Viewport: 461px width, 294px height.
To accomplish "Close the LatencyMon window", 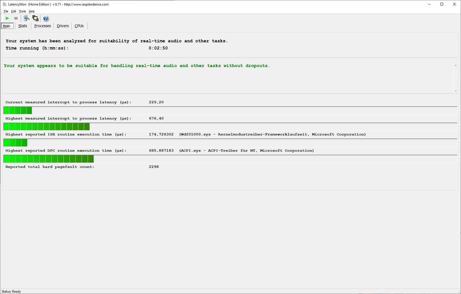I will [454, 4].
